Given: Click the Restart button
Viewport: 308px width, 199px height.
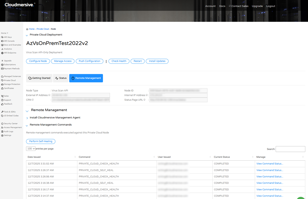Looking at the screenshot, I should pyautogui.click(x=138, y=61).
